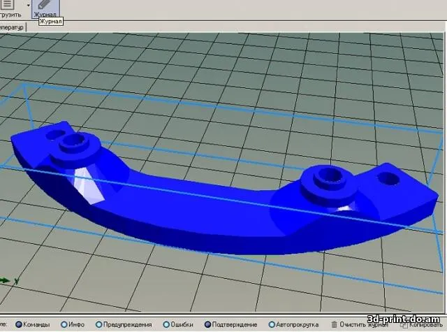
Task: Click the left raised bolt boss on model
Action: click(x=75, y=144)
